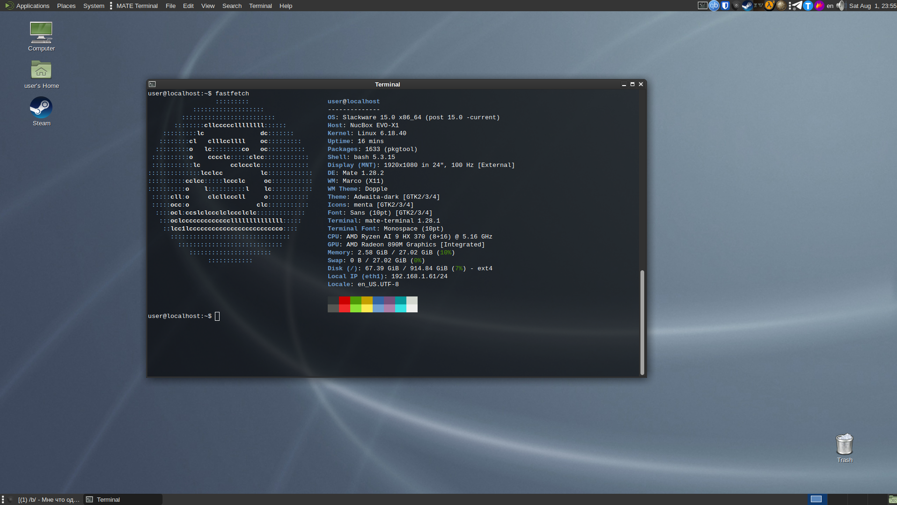The height and width of the screenshot is (505, 897).
Task: Click the Terminal taskbar button
Action: pyautogui.click(x=123, y=499)
